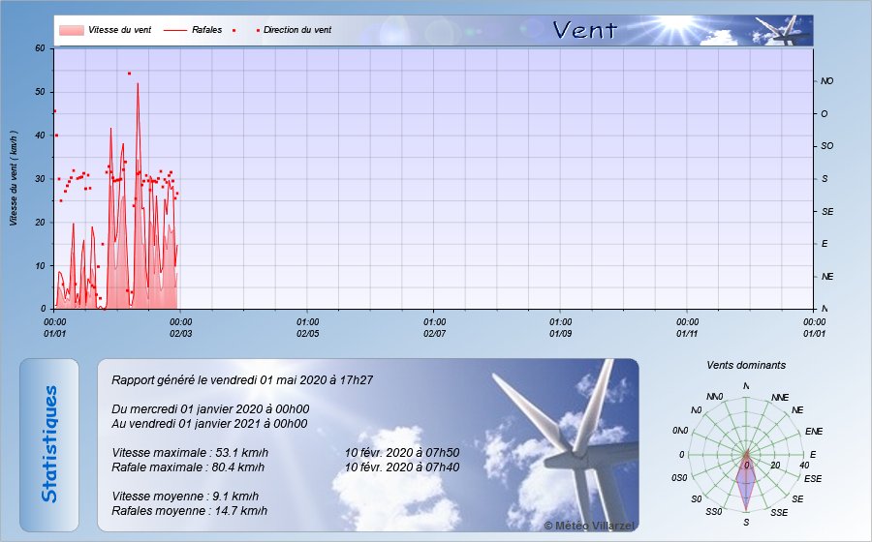Image resolution: width=872 pixels, height=542 pixels.
Task: Click the center of the wind rose chart
Action: pyautogui.click(x=746, y=454)
